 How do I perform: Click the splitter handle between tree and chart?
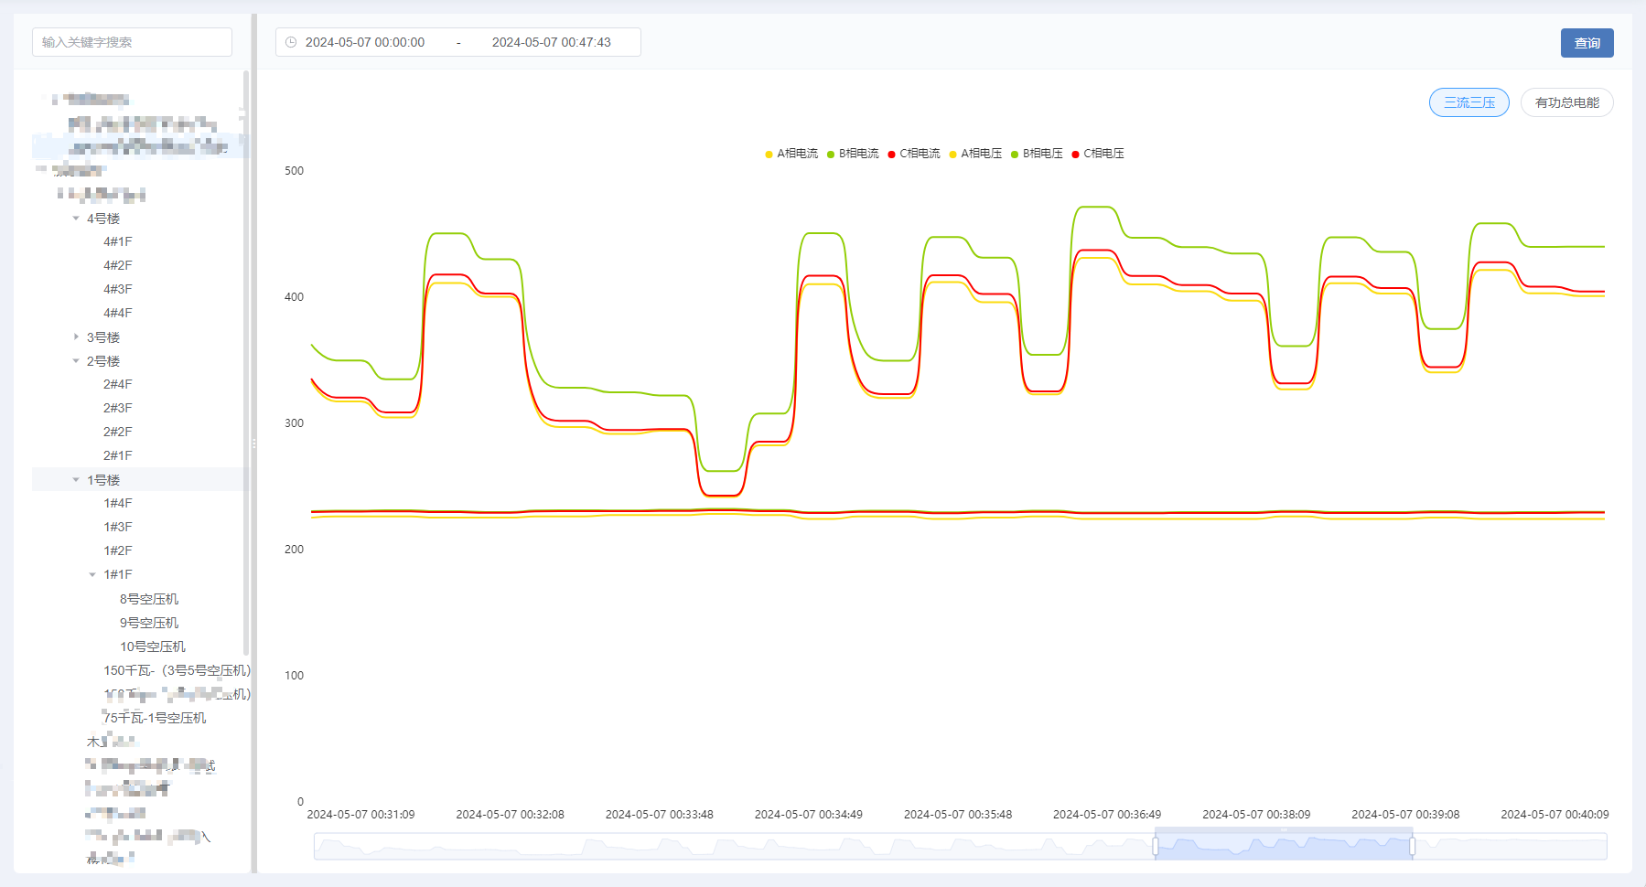pyautogui.click(x=254, y=443)
